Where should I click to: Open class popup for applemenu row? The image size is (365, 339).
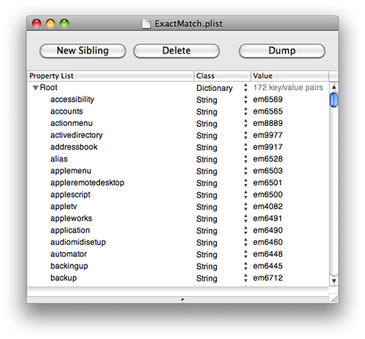tap(245, 171)
